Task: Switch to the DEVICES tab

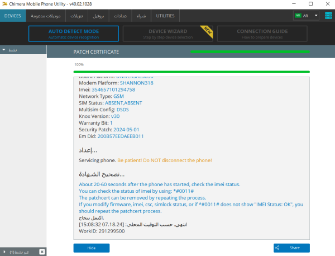Action: coord(13,16)
